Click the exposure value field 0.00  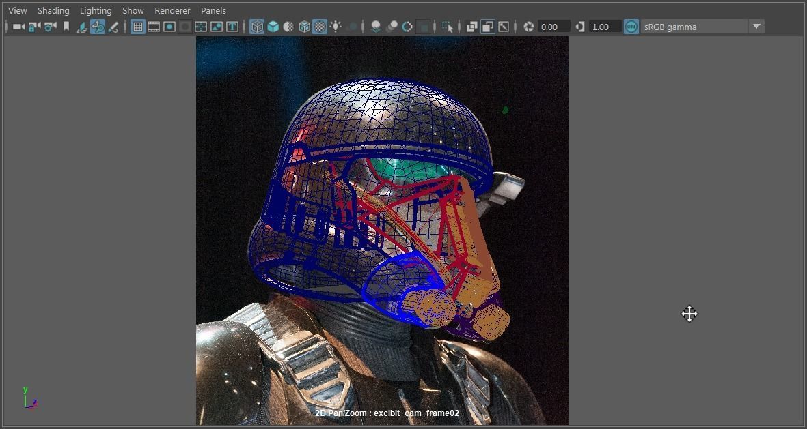(553, 27)
